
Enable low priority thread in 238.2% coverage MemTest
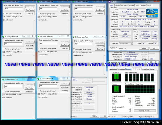[39, 91]
